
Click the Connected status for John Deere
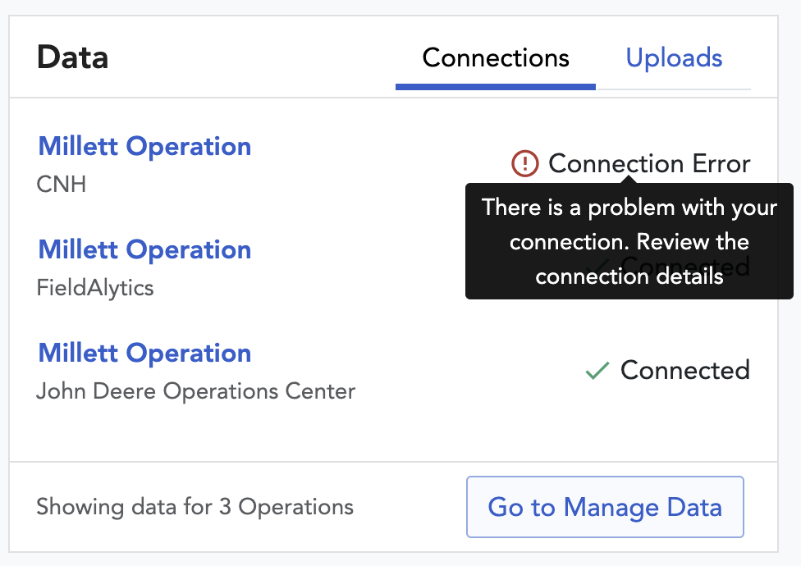[685, 370]
